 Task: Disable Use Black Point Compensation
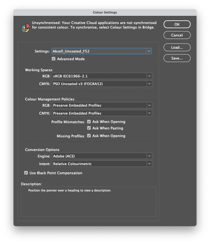[26, 173]
